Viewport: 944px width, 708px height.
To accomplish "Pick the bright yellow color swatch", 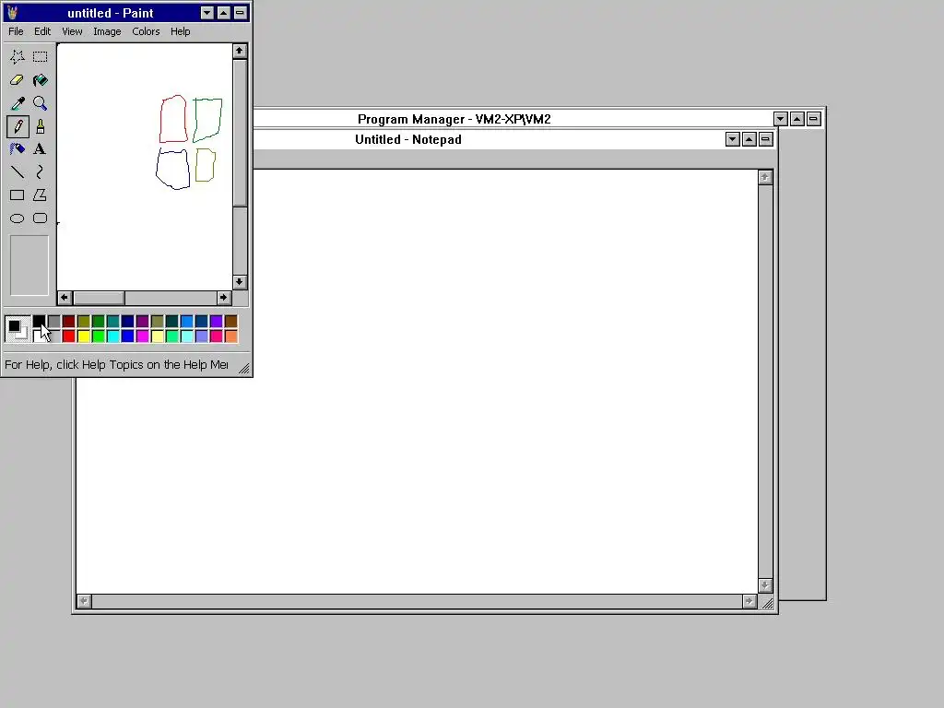I will click(84, 336).
